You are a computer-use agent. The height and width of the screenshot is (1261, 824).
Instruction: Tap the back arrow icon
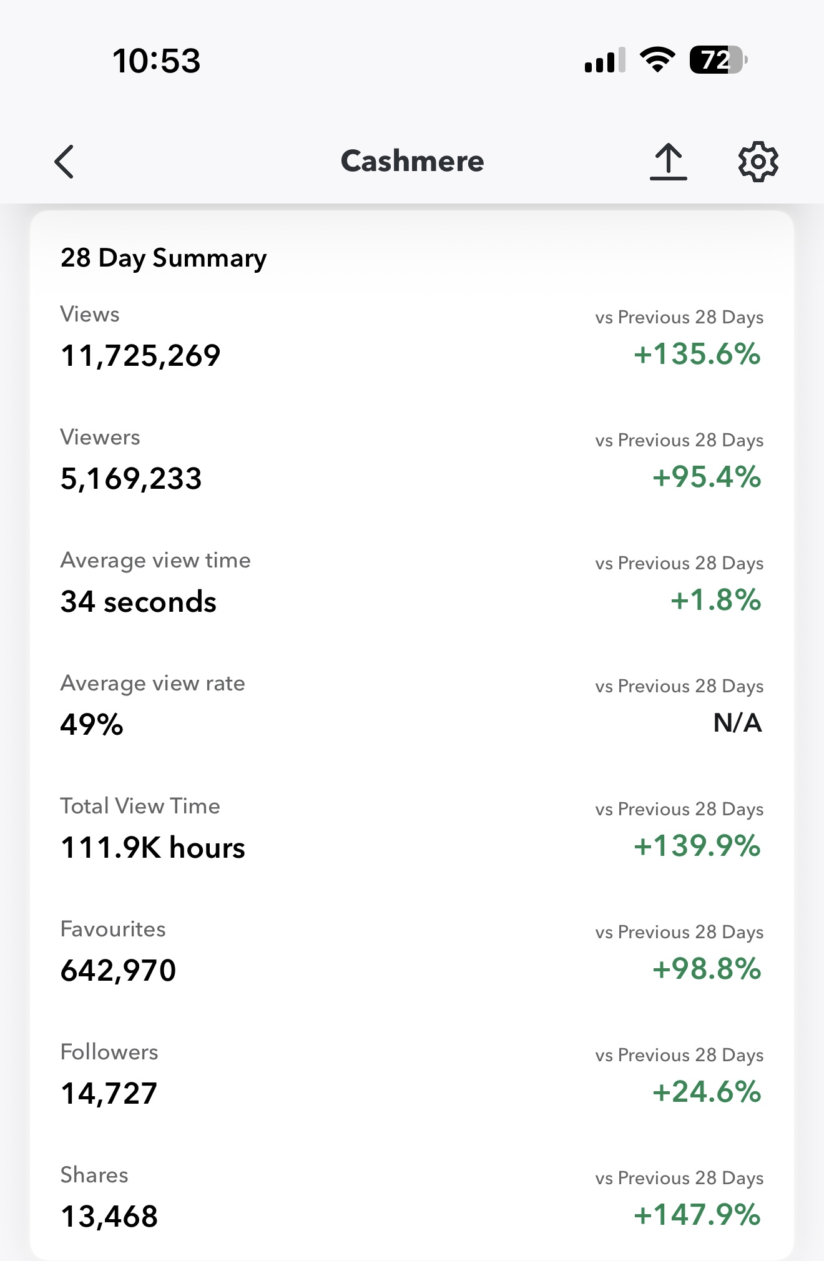[x=64, y=162]
